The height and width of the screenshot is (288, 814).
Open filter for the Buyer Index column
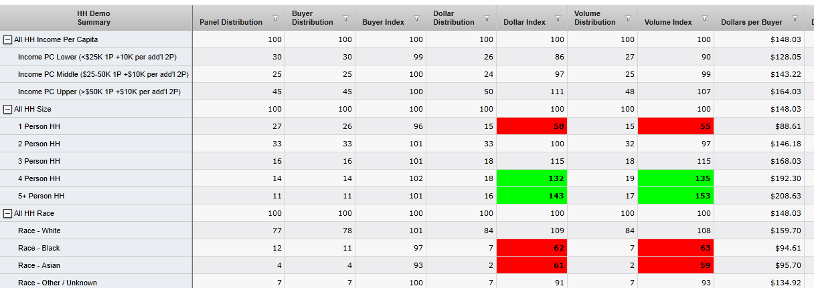416,18
